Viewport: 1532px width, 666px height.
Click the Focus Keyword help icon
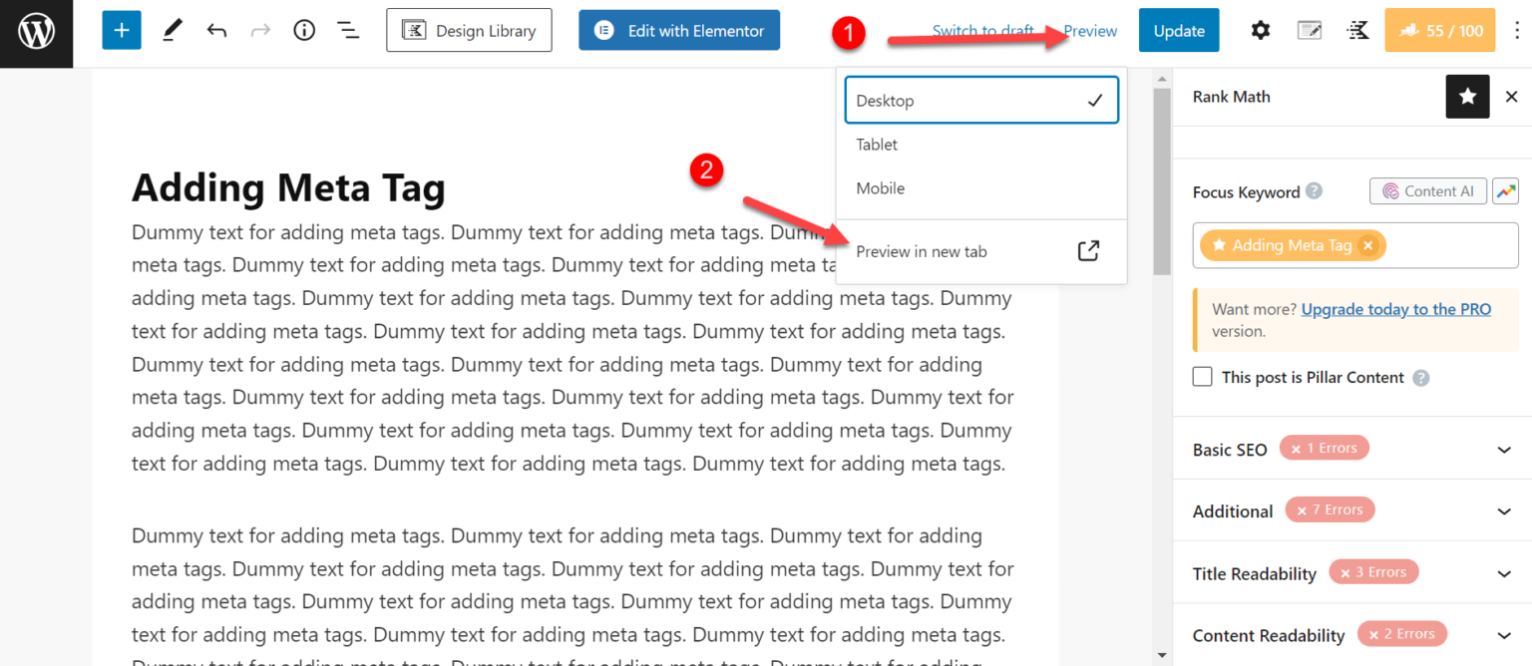pos(1315,191)
